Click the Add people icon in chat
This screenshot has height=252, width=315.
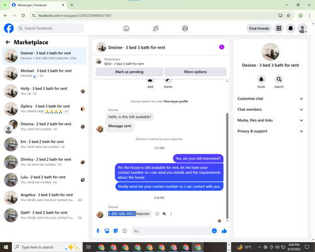(151, 81)
